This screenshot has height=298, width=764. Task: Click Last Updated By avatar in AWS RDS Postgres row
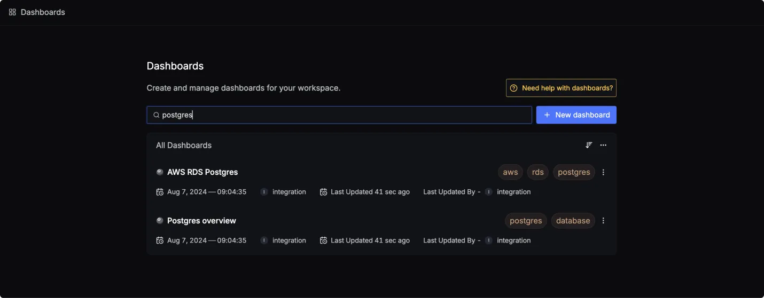click(488, 192)
